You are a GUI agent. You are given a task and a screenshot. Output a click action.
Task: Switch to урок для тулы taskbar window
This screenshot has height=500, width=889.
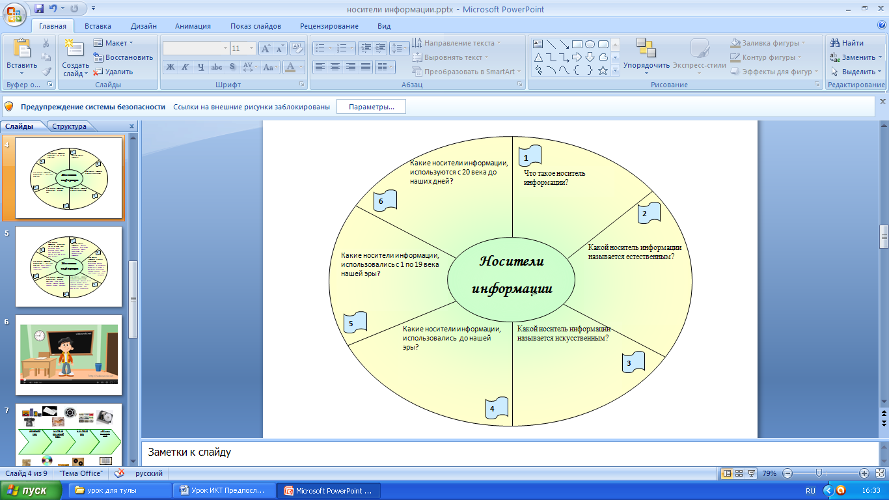pyautogui.click(x=119, y=490)
